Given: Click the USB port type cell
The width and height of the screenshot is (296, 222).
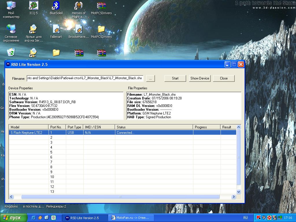Looking at the screenshot, I should pos(75,132).
